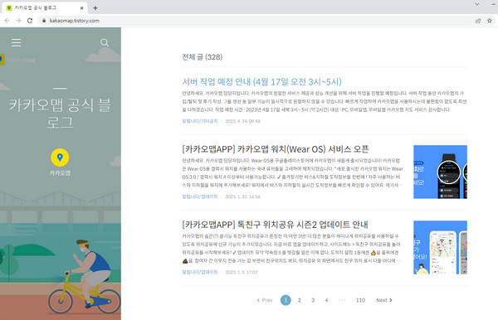498x320 pixels.
Task: Click the date 2023. 1. 31. 16:56
Action: tap(242, 196)
